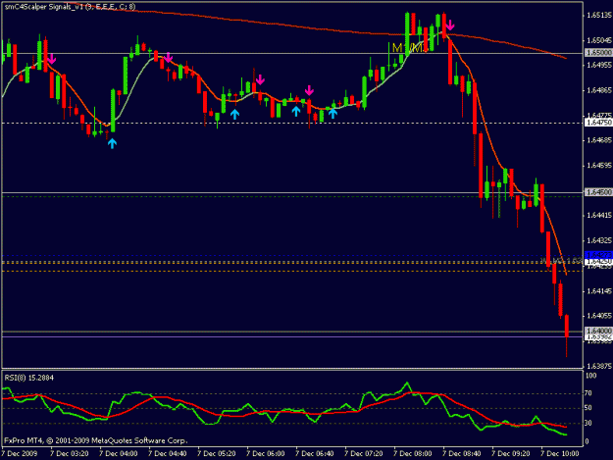
Task: Click the 7 Dec 04:40 time label
Action: pos(168,453)
